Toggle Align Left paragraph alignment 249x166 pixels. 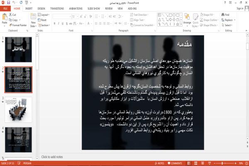[96, 24]
